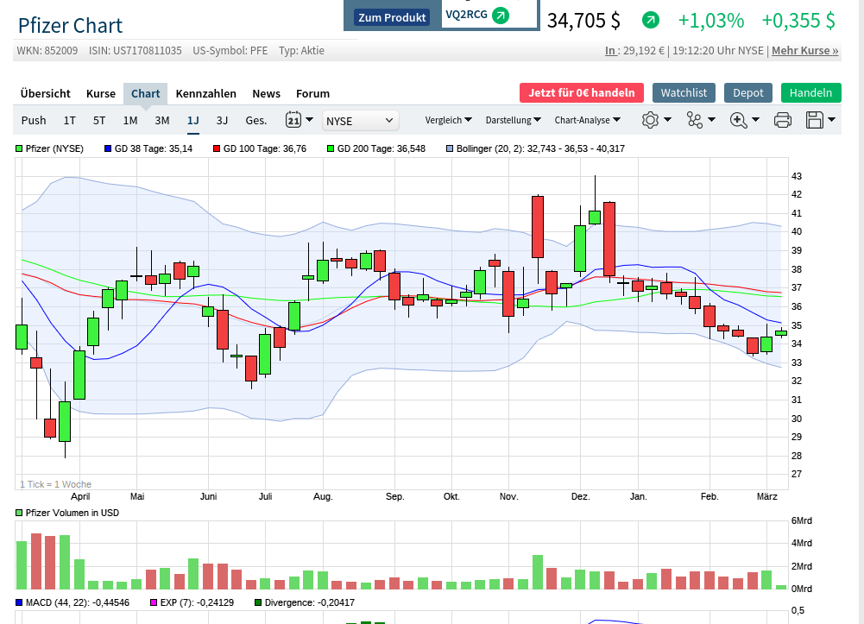Image resolution: width=864 pixels, height=624 pixels.
Task: Click the blue GD 38 Tage swatch
Action: (108, 148)
